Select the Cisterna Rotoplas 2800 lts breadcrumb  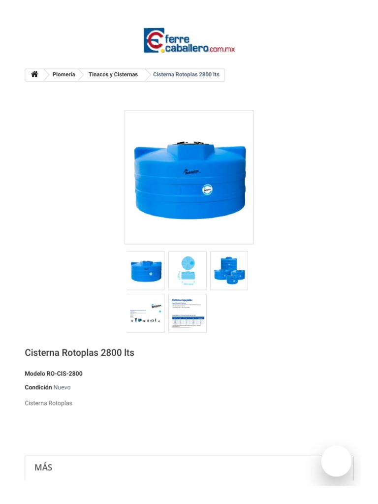pos(186,75)
